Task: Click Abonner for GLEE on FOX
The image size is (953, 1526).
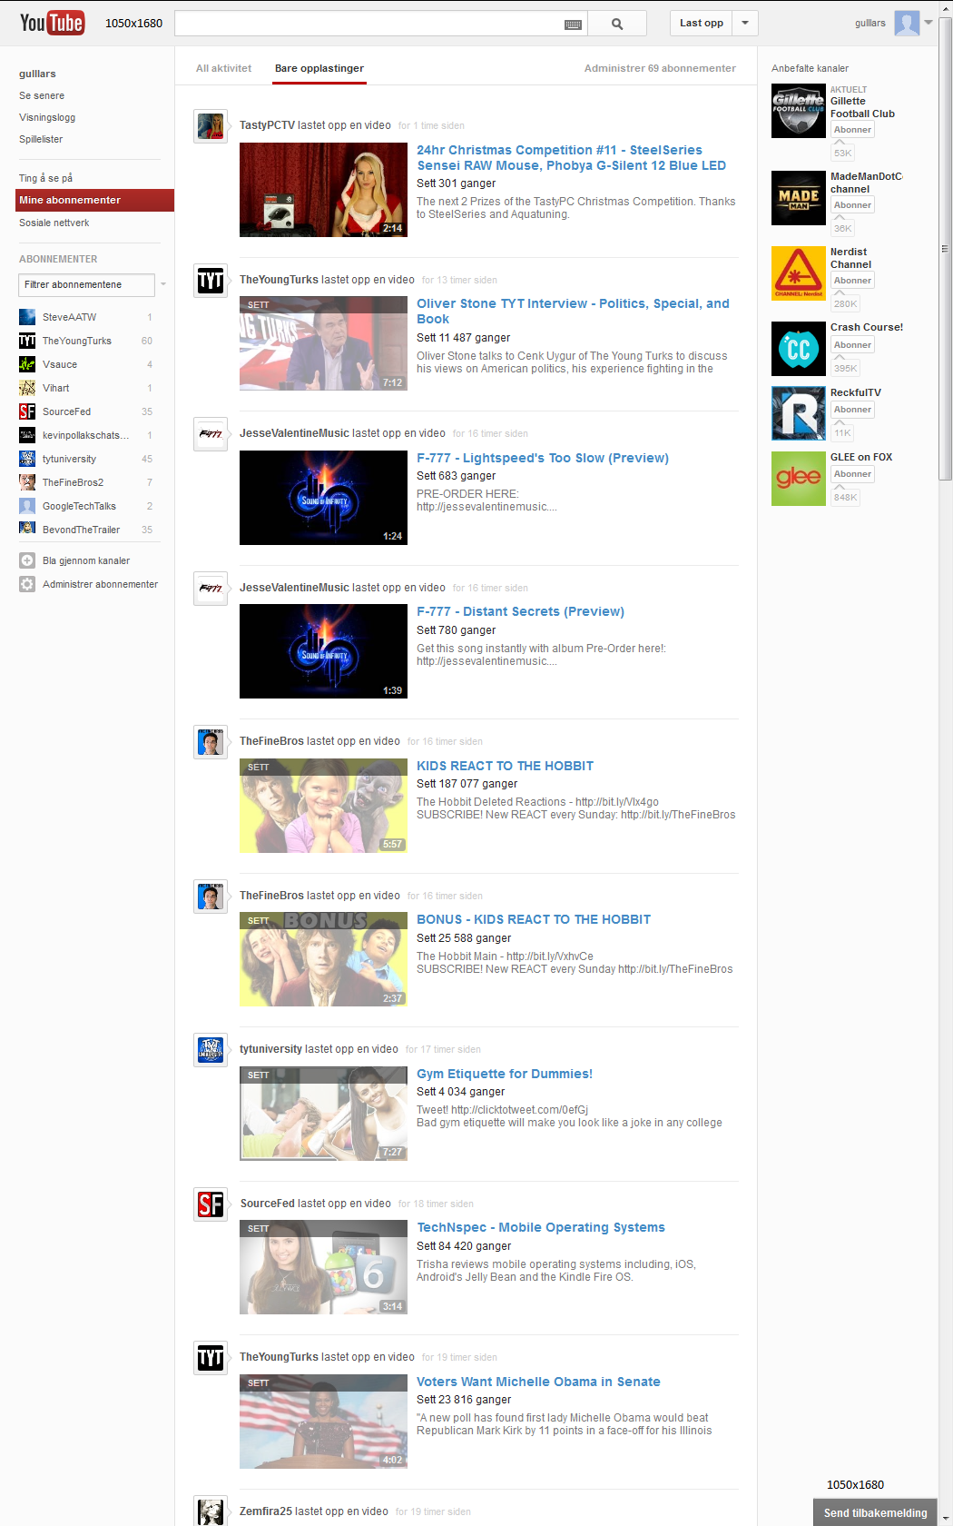Action: point(852,474)
